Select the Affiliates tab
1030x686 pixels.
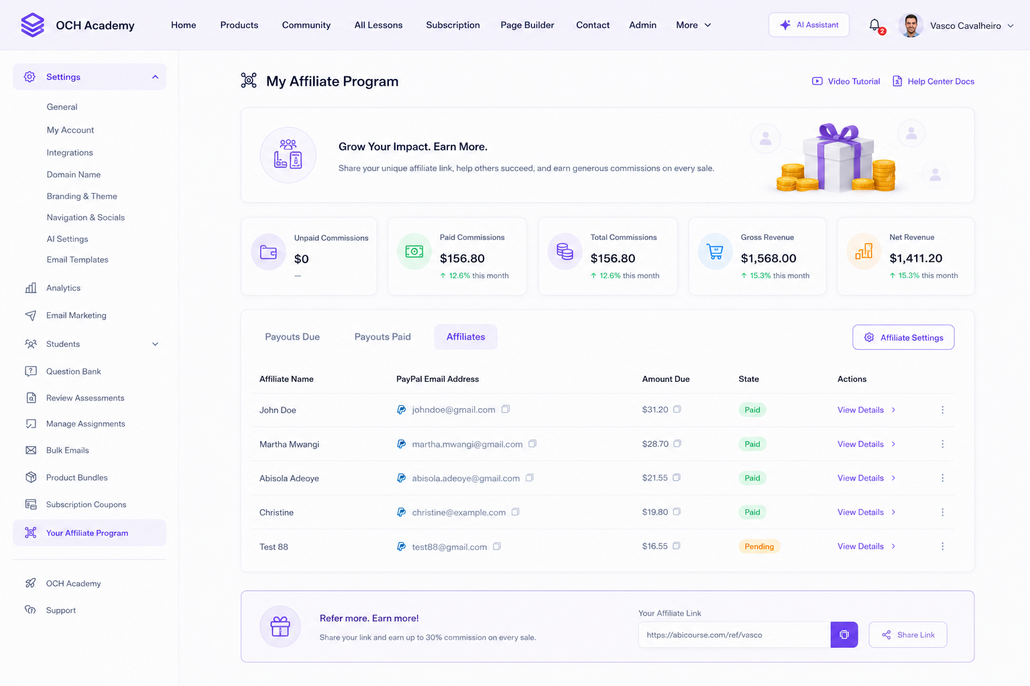[x=466, y=337]
